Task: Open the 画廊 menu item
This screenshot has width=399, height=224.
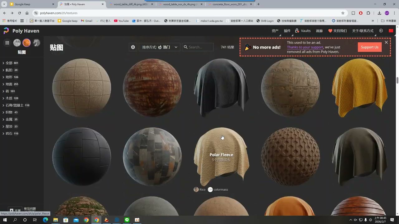Action: 320,31
